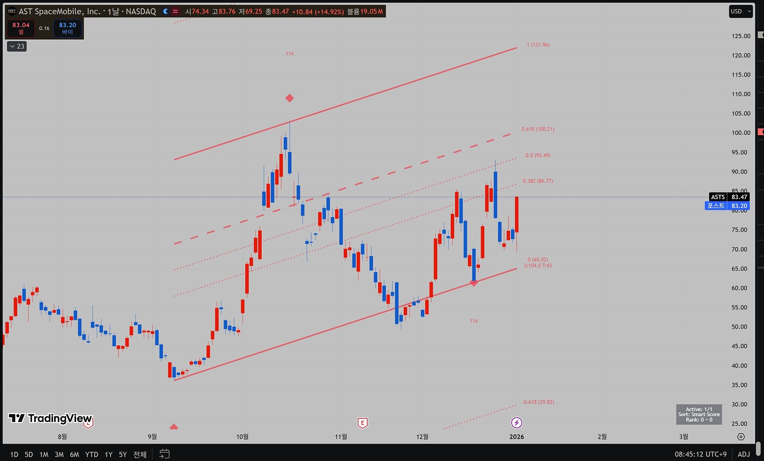
Task: Select the 1M time range
Action: pos(44,454)
